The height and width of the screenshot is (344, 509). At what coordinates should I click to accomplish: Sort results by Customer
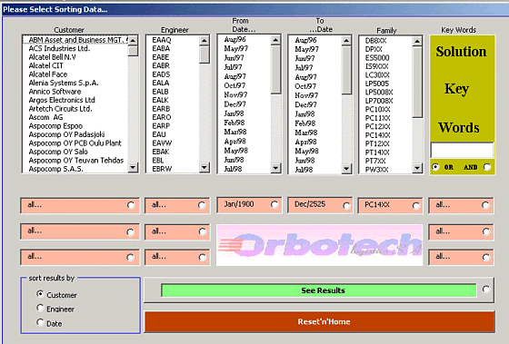40,294
